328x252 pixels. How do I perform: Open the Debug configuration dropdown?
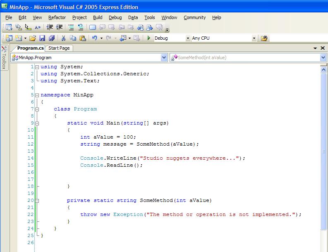tap(188, 38)
